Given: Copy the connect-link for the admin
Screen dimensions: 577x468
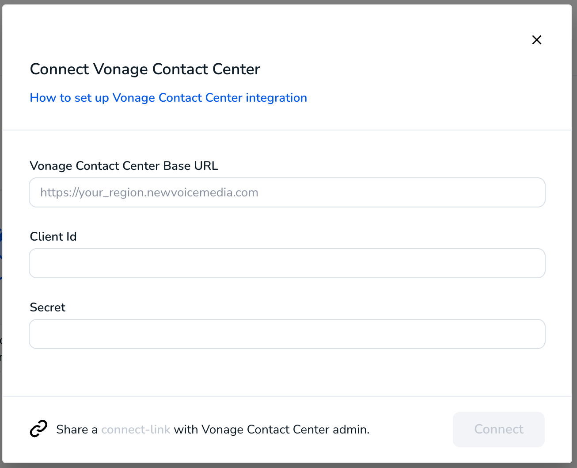Looking at the screenshot, I should coord(136,430).
